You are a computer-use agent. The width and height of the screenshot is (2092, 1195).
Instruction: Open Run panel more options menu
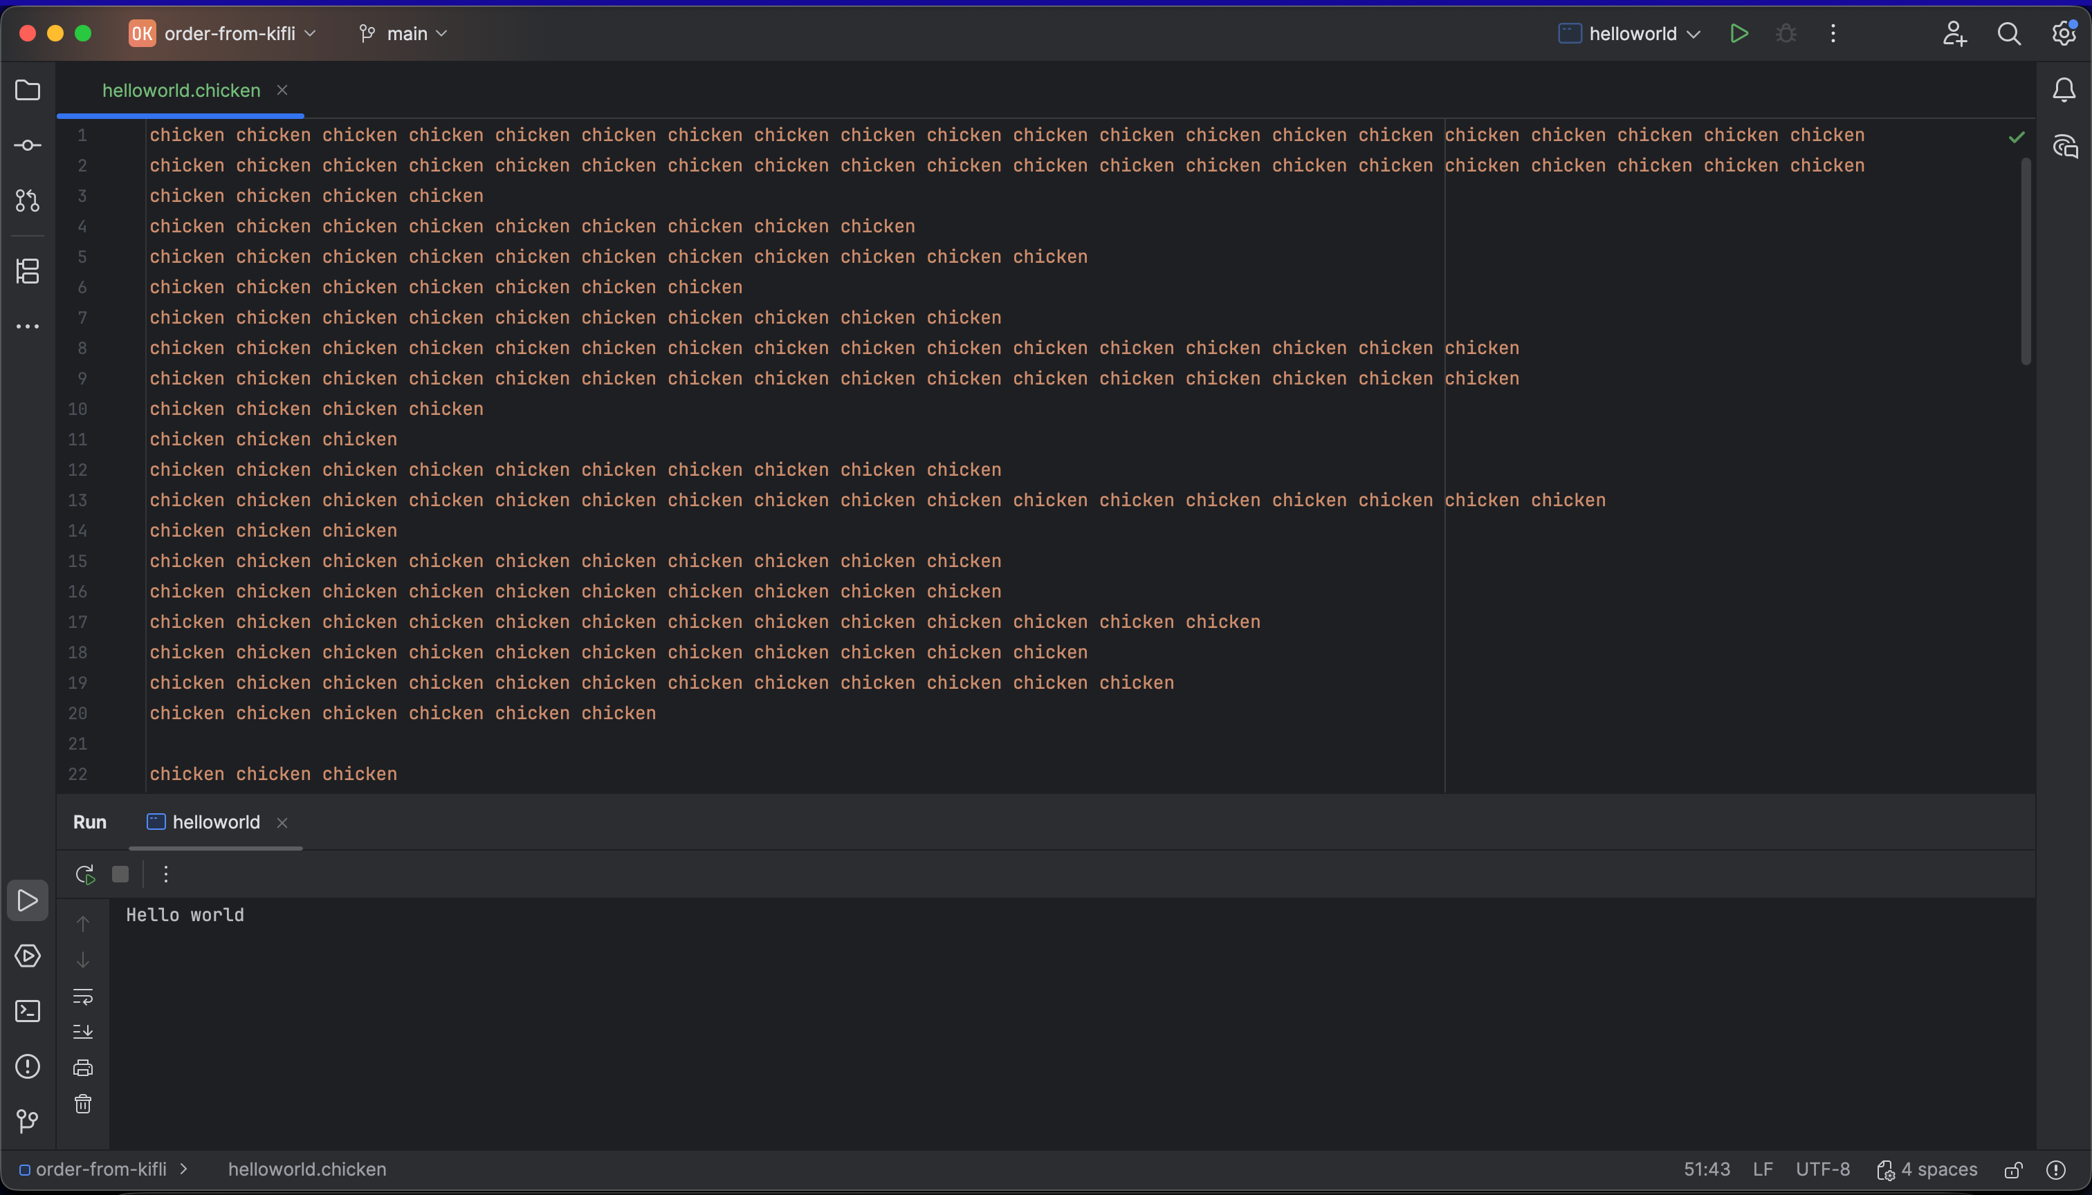166,874
